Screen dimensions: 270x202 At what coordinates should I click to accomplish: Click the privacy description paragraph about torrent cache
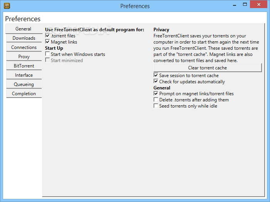[x=206, y=48]
